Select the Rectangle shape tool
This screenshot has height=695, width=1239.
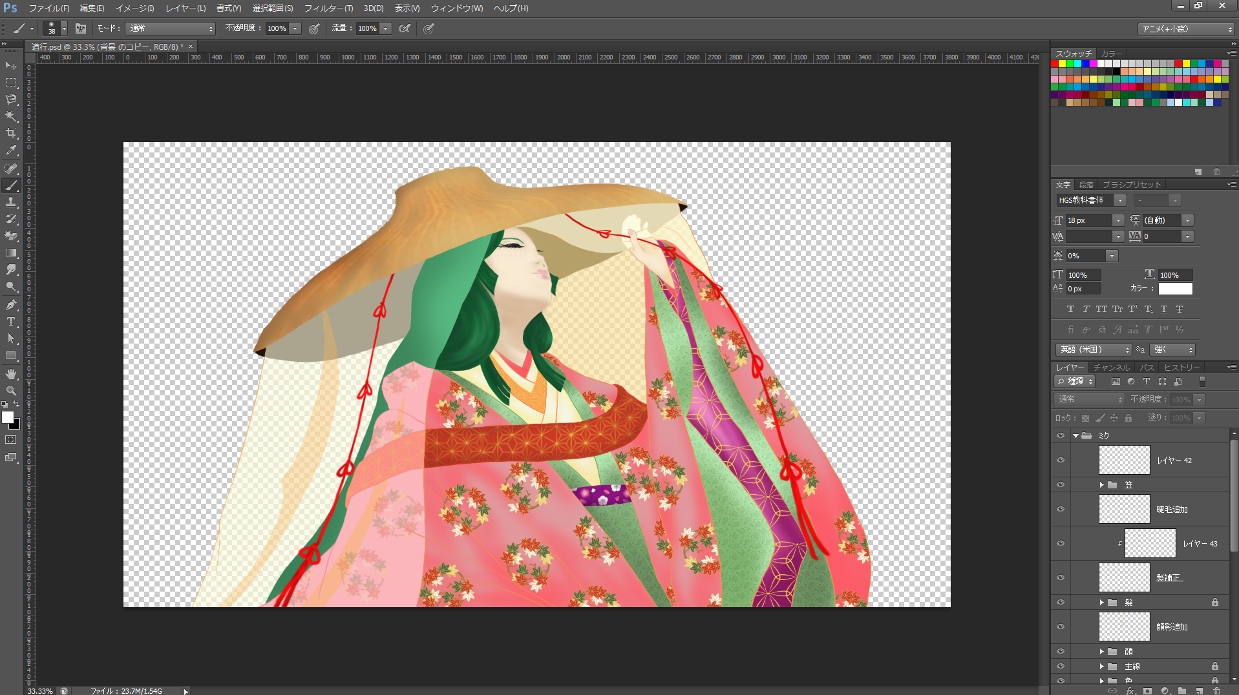pyautogui.click(x=11, y=355)
